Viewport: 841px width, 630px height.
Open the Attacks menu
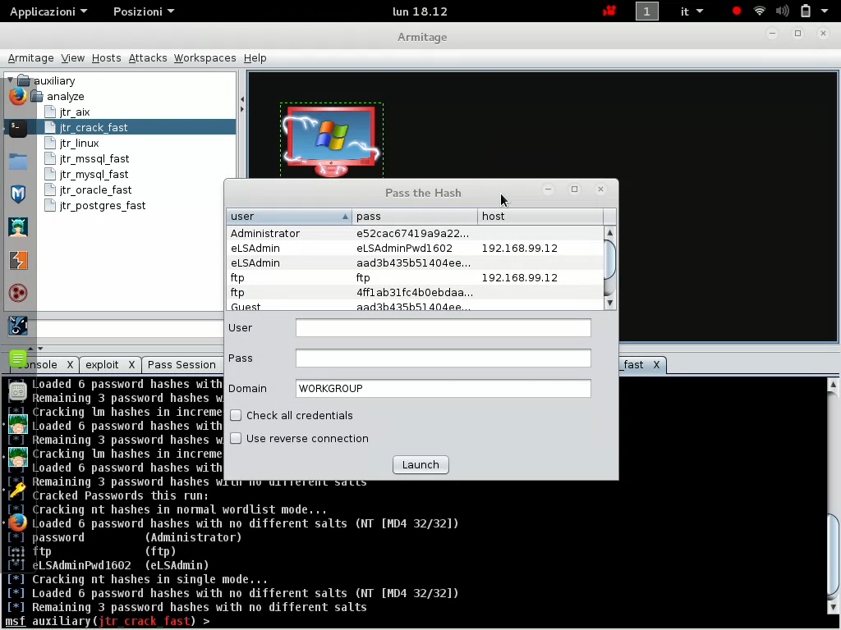(x=148, y=58)
